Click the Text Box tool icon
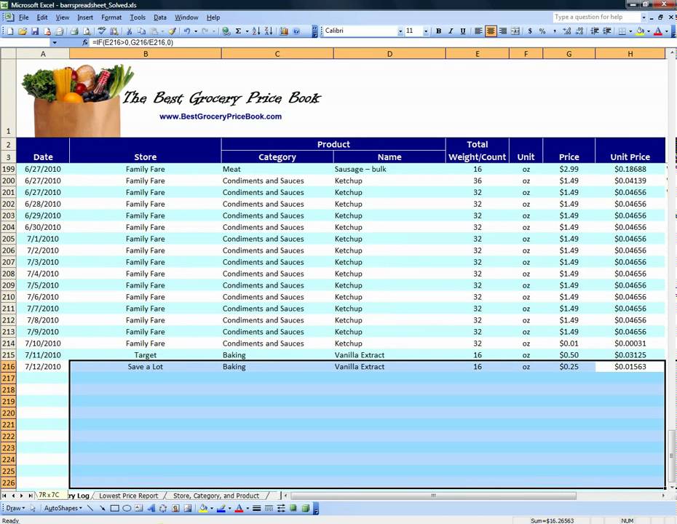Image resolution: width=677 pixels, height=524 pixels. 138,509
